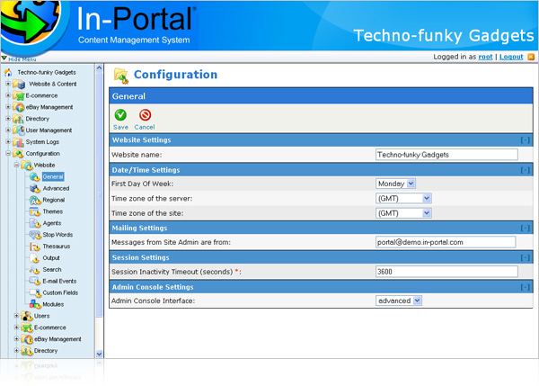The height and width of the screenshot is (386, 539).
Task: Click the Regional settings icon
Action: pos(35,200)
